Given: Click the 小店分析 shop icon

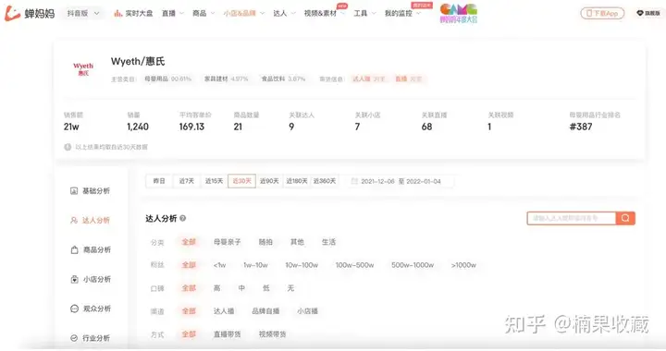Looking at the screenshot, I should [74, 279].
